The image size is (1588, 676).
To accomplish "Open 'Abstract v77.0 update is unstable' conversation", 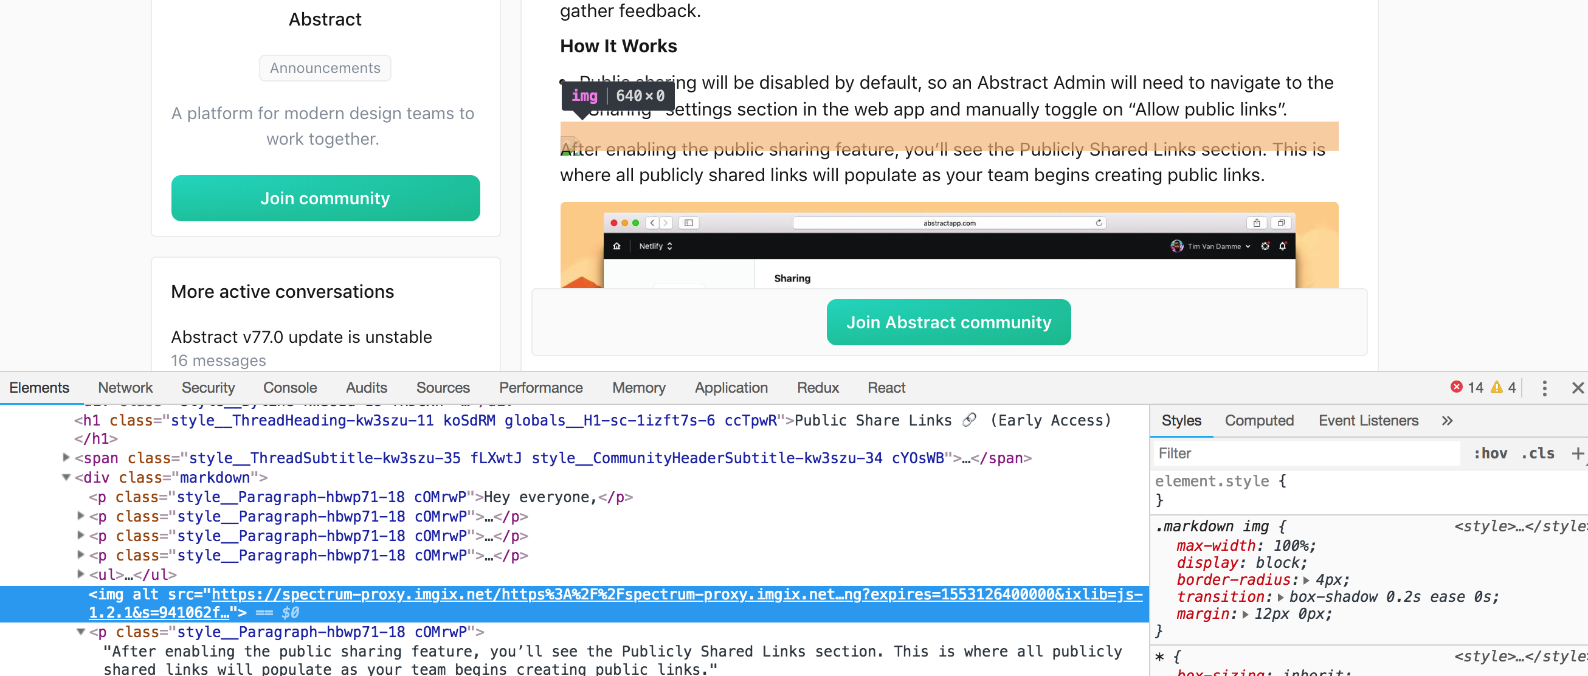I will (x=302, y=337).
